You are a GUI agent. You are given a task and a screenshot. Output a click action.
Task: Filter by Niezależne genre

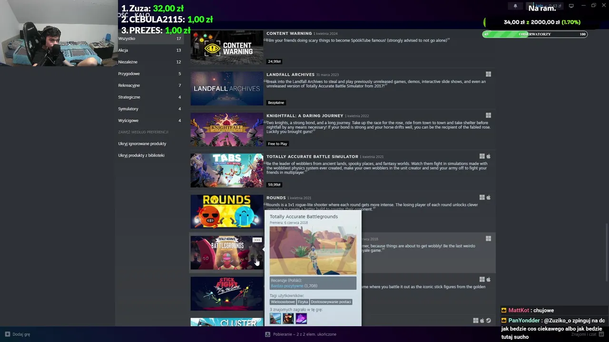[x=149, y=62]
